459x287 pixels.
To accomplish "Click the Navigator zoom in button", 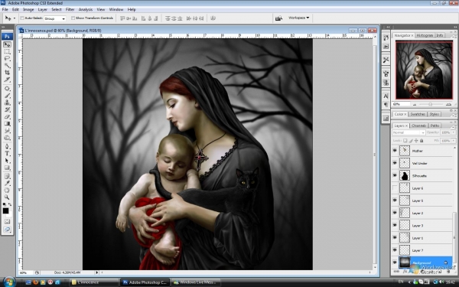I will 448,104.
